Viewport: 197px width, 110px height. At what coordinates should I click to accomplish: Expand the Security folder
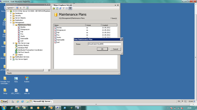11,16
